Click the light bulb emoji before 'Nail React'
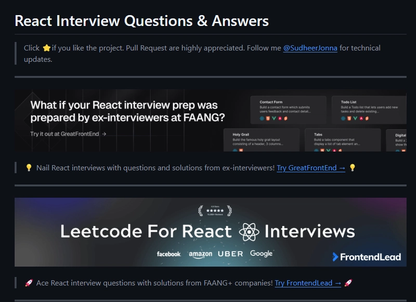The image size is (416, 302). tap(29, 167)
